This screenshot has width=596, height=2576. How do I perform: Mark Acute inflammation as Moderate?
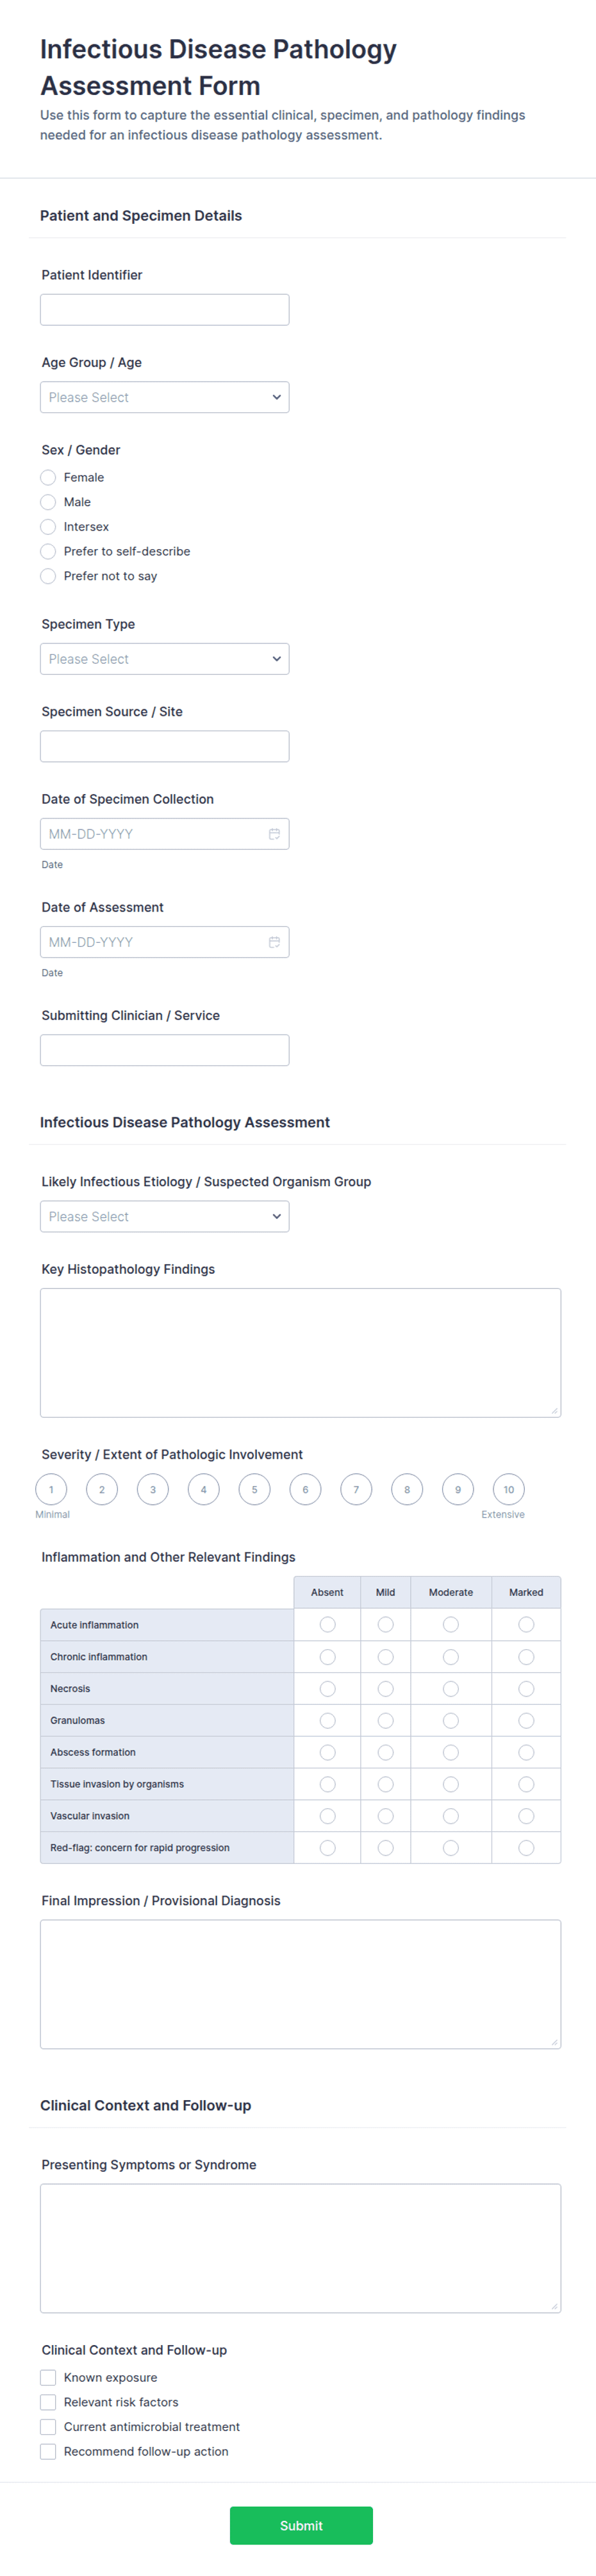tap(451, 1625)
